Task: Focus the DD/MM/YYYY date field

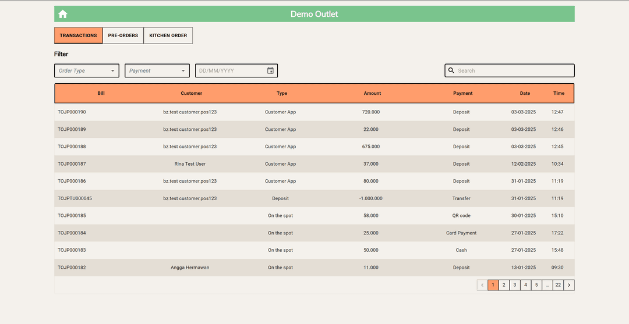Action: pyautogui.click(x=230, y=70)
